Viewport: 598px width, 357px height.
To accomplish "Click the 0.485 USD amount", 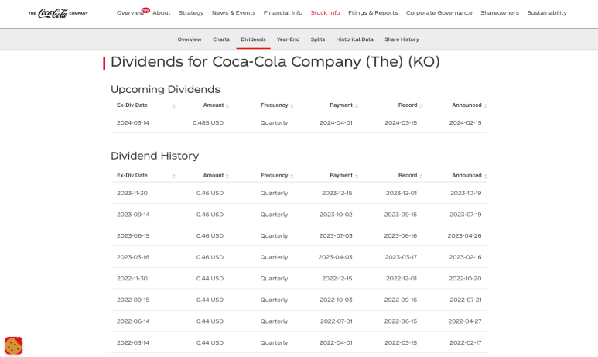I will pos(208,122).
